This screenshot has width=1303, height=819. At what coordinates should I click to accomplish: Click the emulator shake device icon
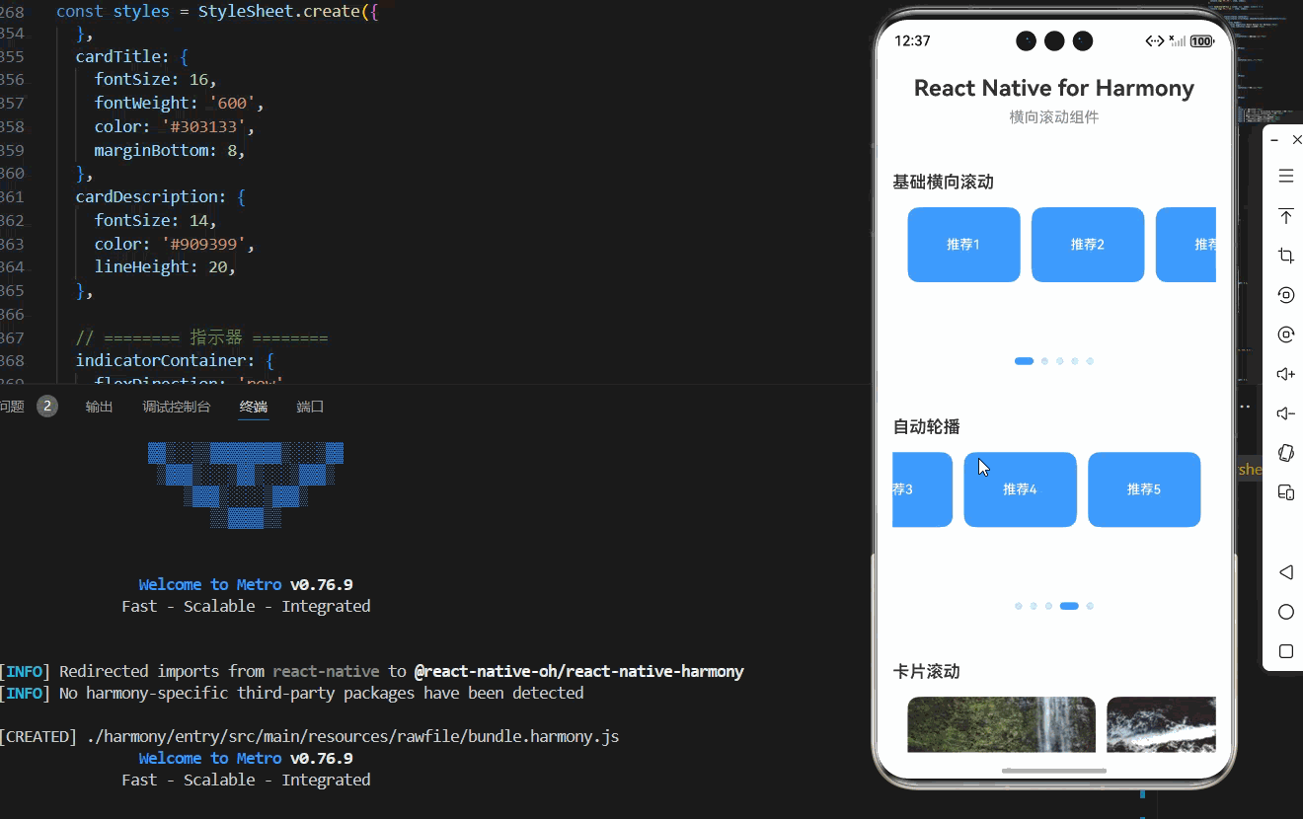click(1285, 453)
